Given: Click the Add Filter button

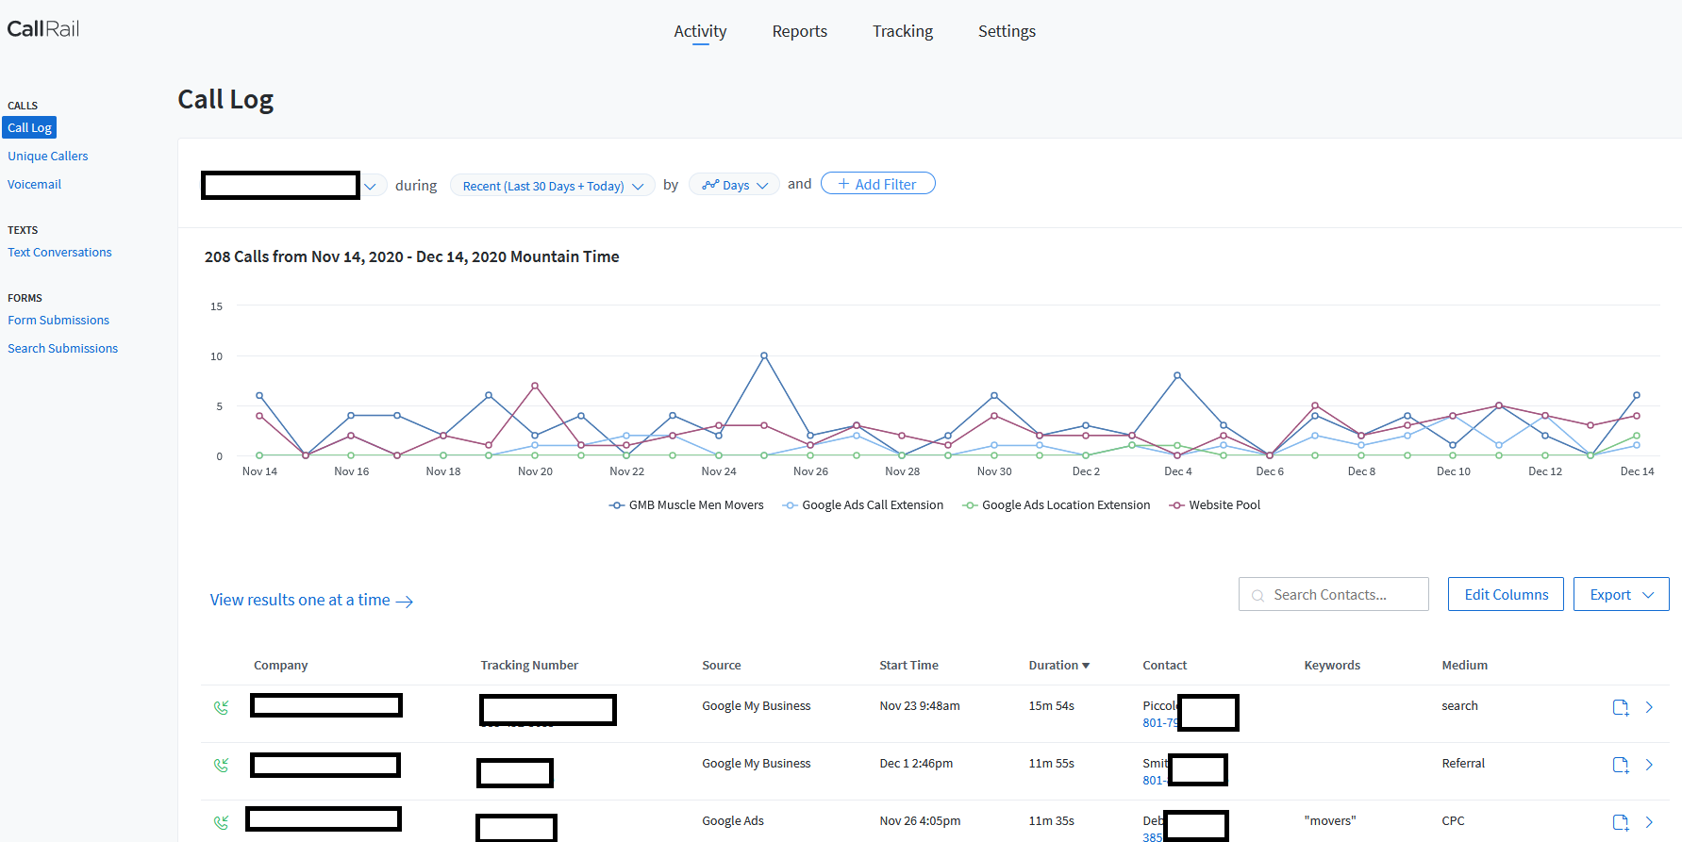Looking at the screenshot, I should tap(877, 184).
